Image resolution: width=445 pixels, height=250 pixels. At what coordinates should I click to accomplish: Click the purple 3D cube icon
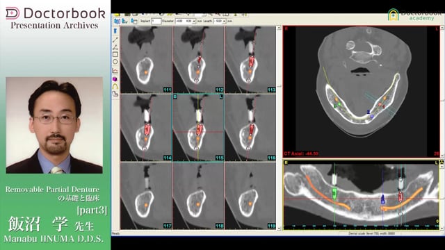click(115, 79)
